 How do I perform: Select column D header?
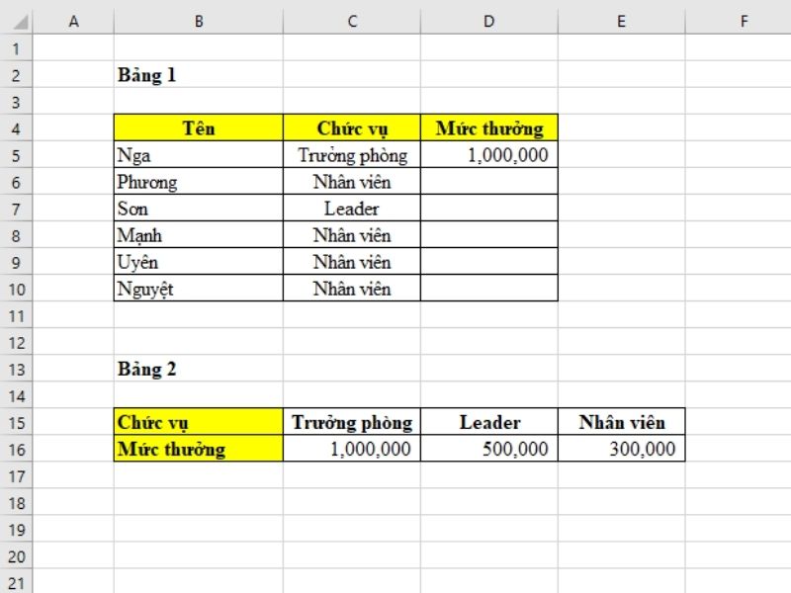click(x=488, y=21)
